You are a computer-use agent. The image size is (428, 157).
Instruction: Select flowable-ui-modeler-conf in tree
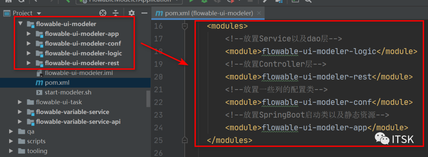[83, 43]
